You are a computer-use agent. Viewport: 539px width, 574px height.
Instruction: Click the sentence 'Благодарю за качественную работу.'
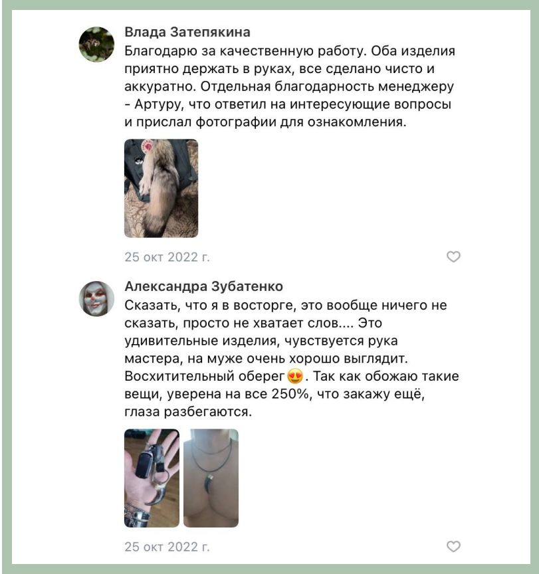click(x=246, y=51)
